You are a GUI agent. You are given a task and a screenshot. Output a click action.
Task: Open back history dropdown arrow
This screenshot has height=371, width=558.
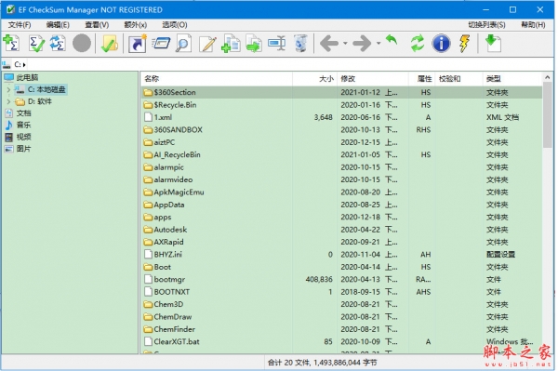[345, 44]
